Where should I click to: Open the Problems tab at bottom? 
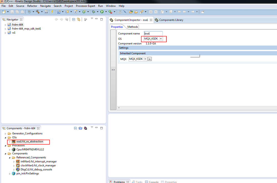point(119,182)
